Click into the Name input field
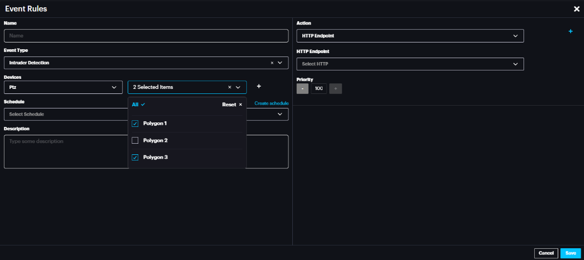The image size is (584, 260). pyautogui.click(x=146, y=36)
